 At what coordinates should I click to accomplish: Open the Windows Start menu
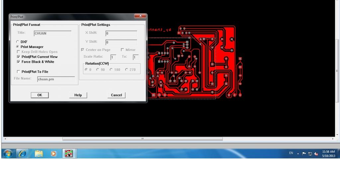(8, 154)
